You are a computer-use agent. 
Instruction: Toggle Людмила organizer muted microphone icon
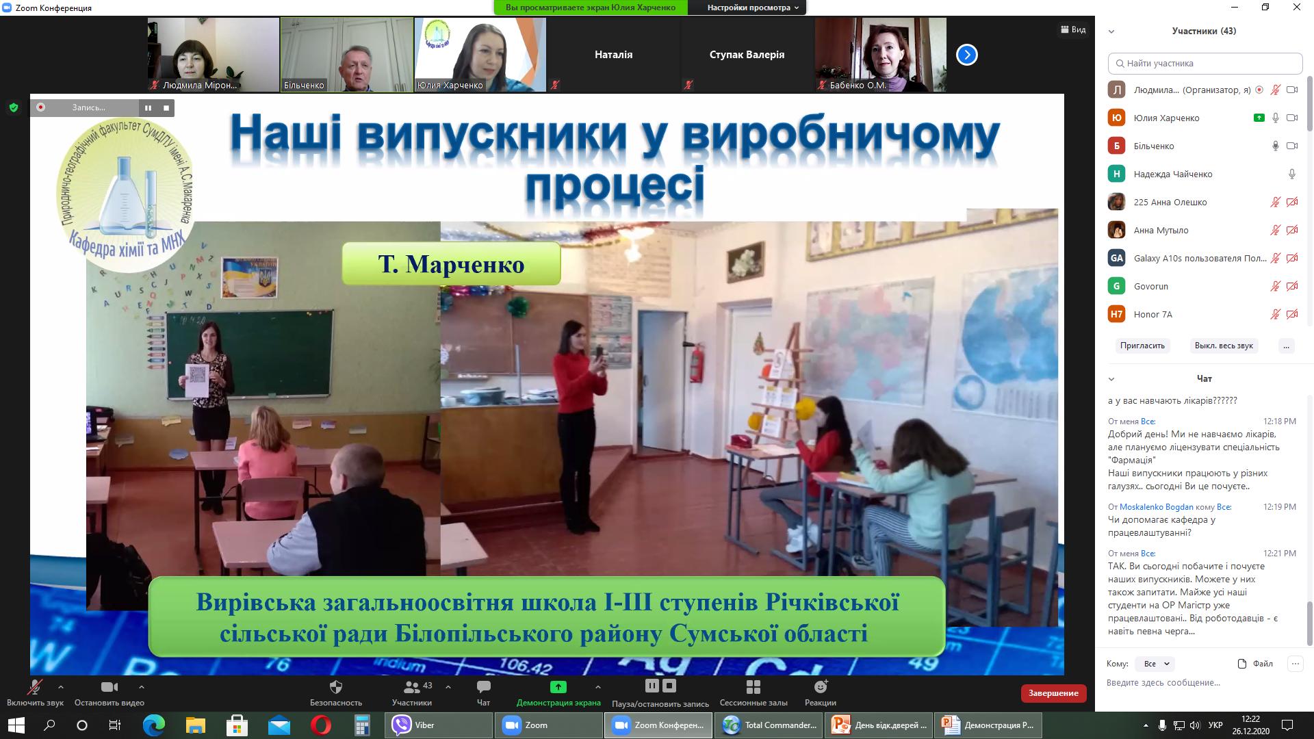1275,90
